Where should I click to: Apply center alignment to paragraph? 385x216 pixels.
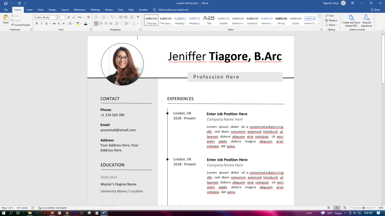[x=101, y=23]
